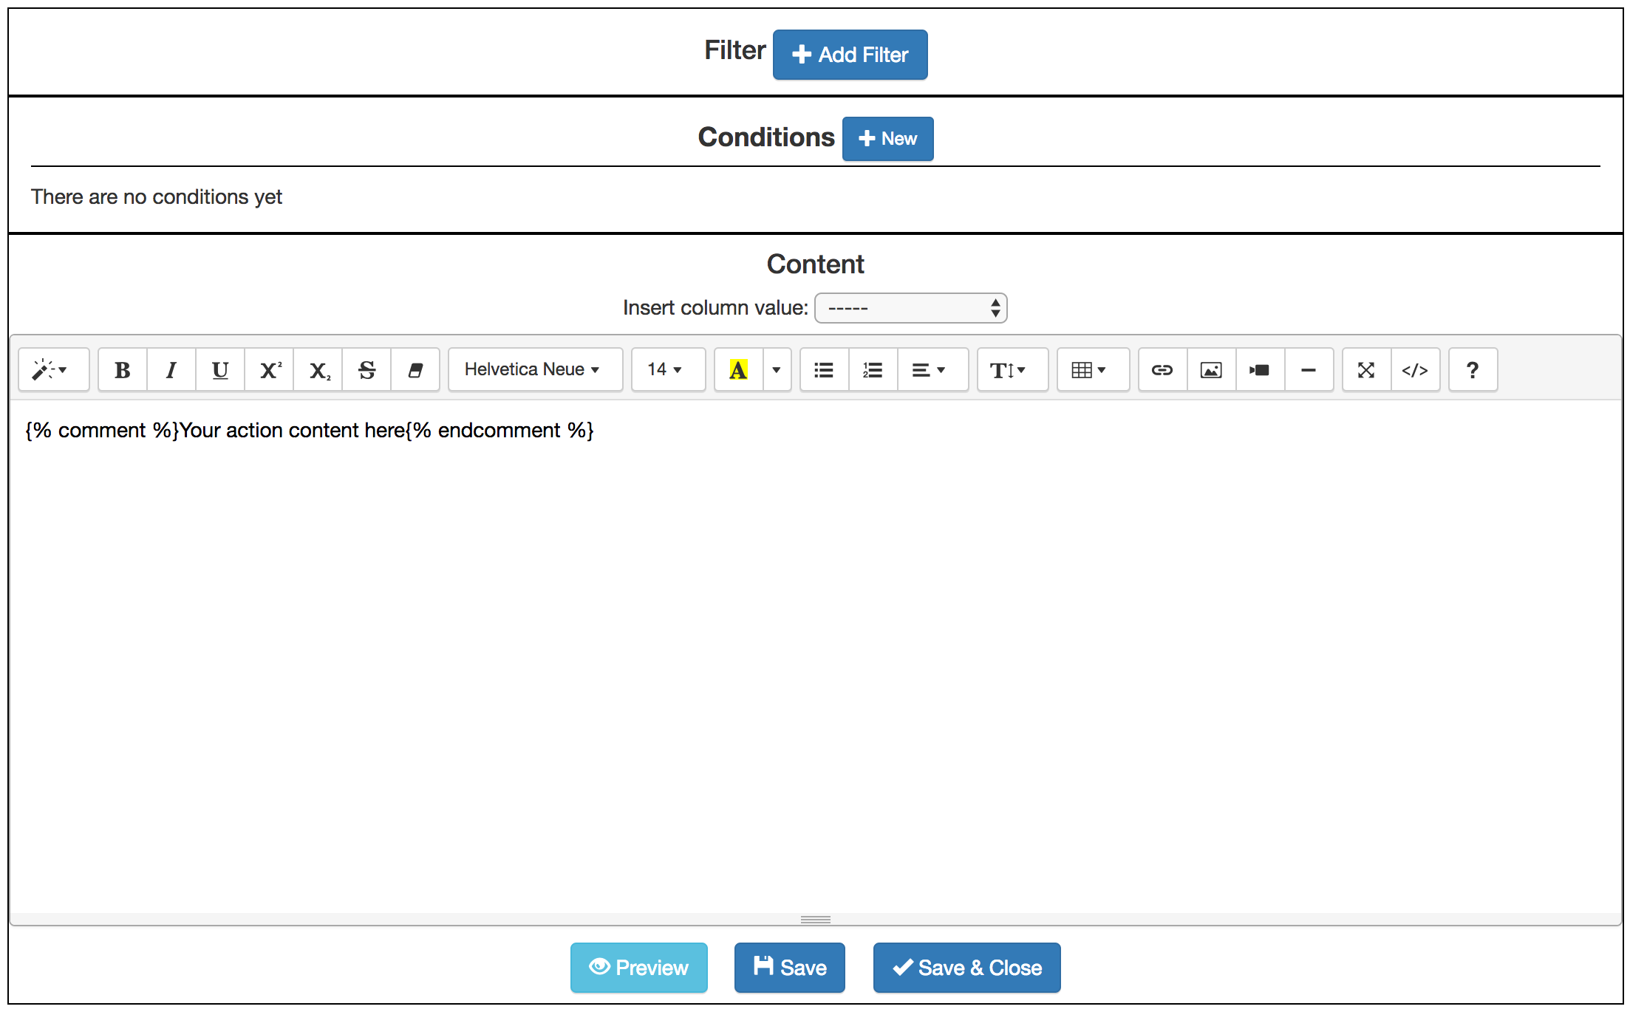Click the yellow highlight color A swatch
Screen dimensions: 1630x1012
pos(739,369)
